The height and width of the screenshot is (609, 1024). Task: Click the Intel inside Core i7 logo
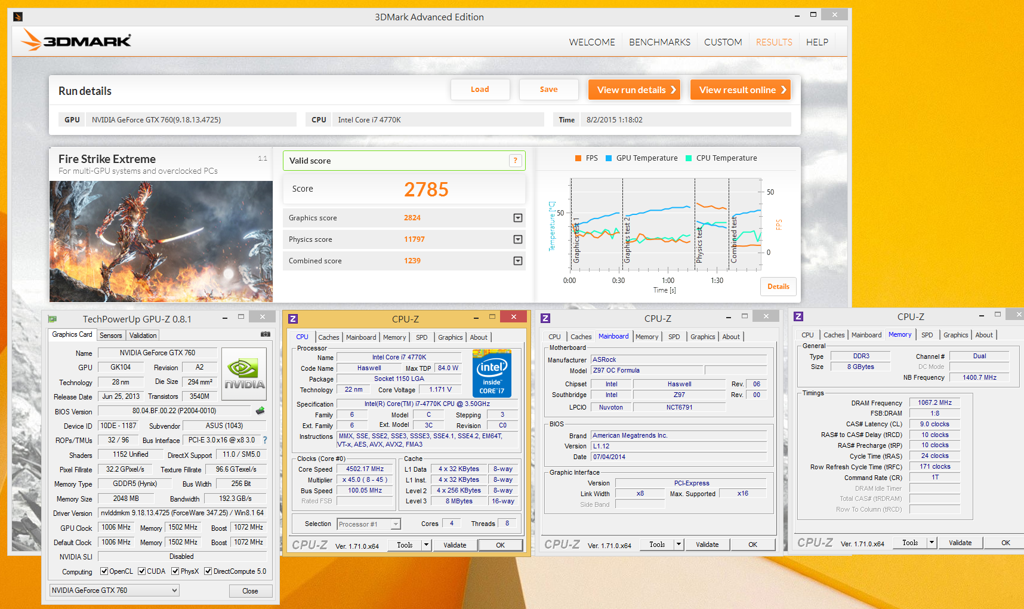(492, 373)
